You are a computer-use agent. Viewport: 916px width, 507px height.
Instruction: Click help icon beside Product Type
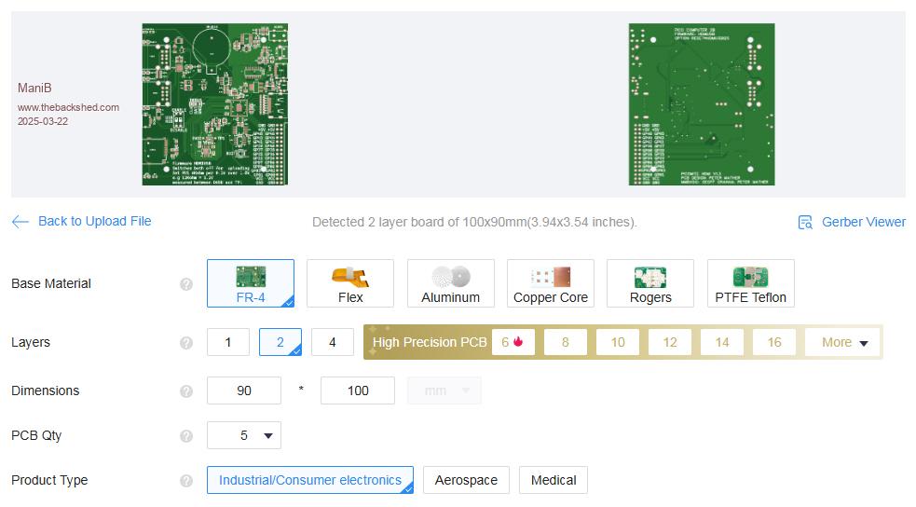186,481
